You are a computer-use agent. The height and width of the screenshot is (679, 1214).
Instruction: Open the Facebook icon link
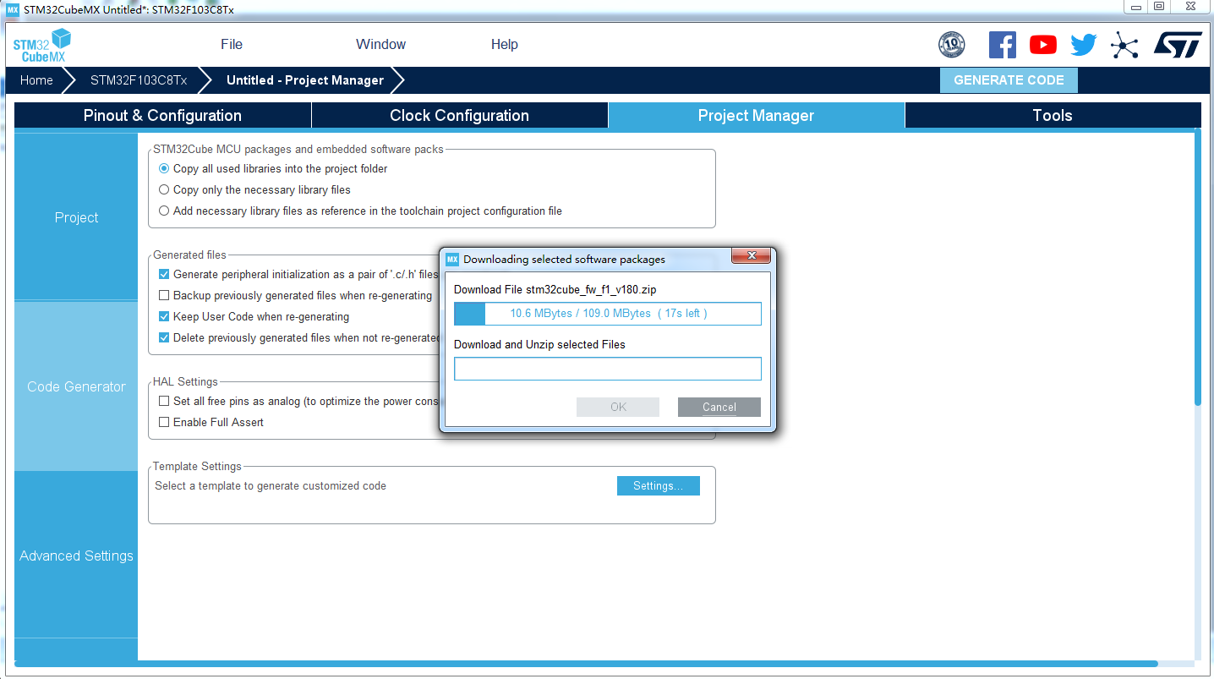[1002, 45]
